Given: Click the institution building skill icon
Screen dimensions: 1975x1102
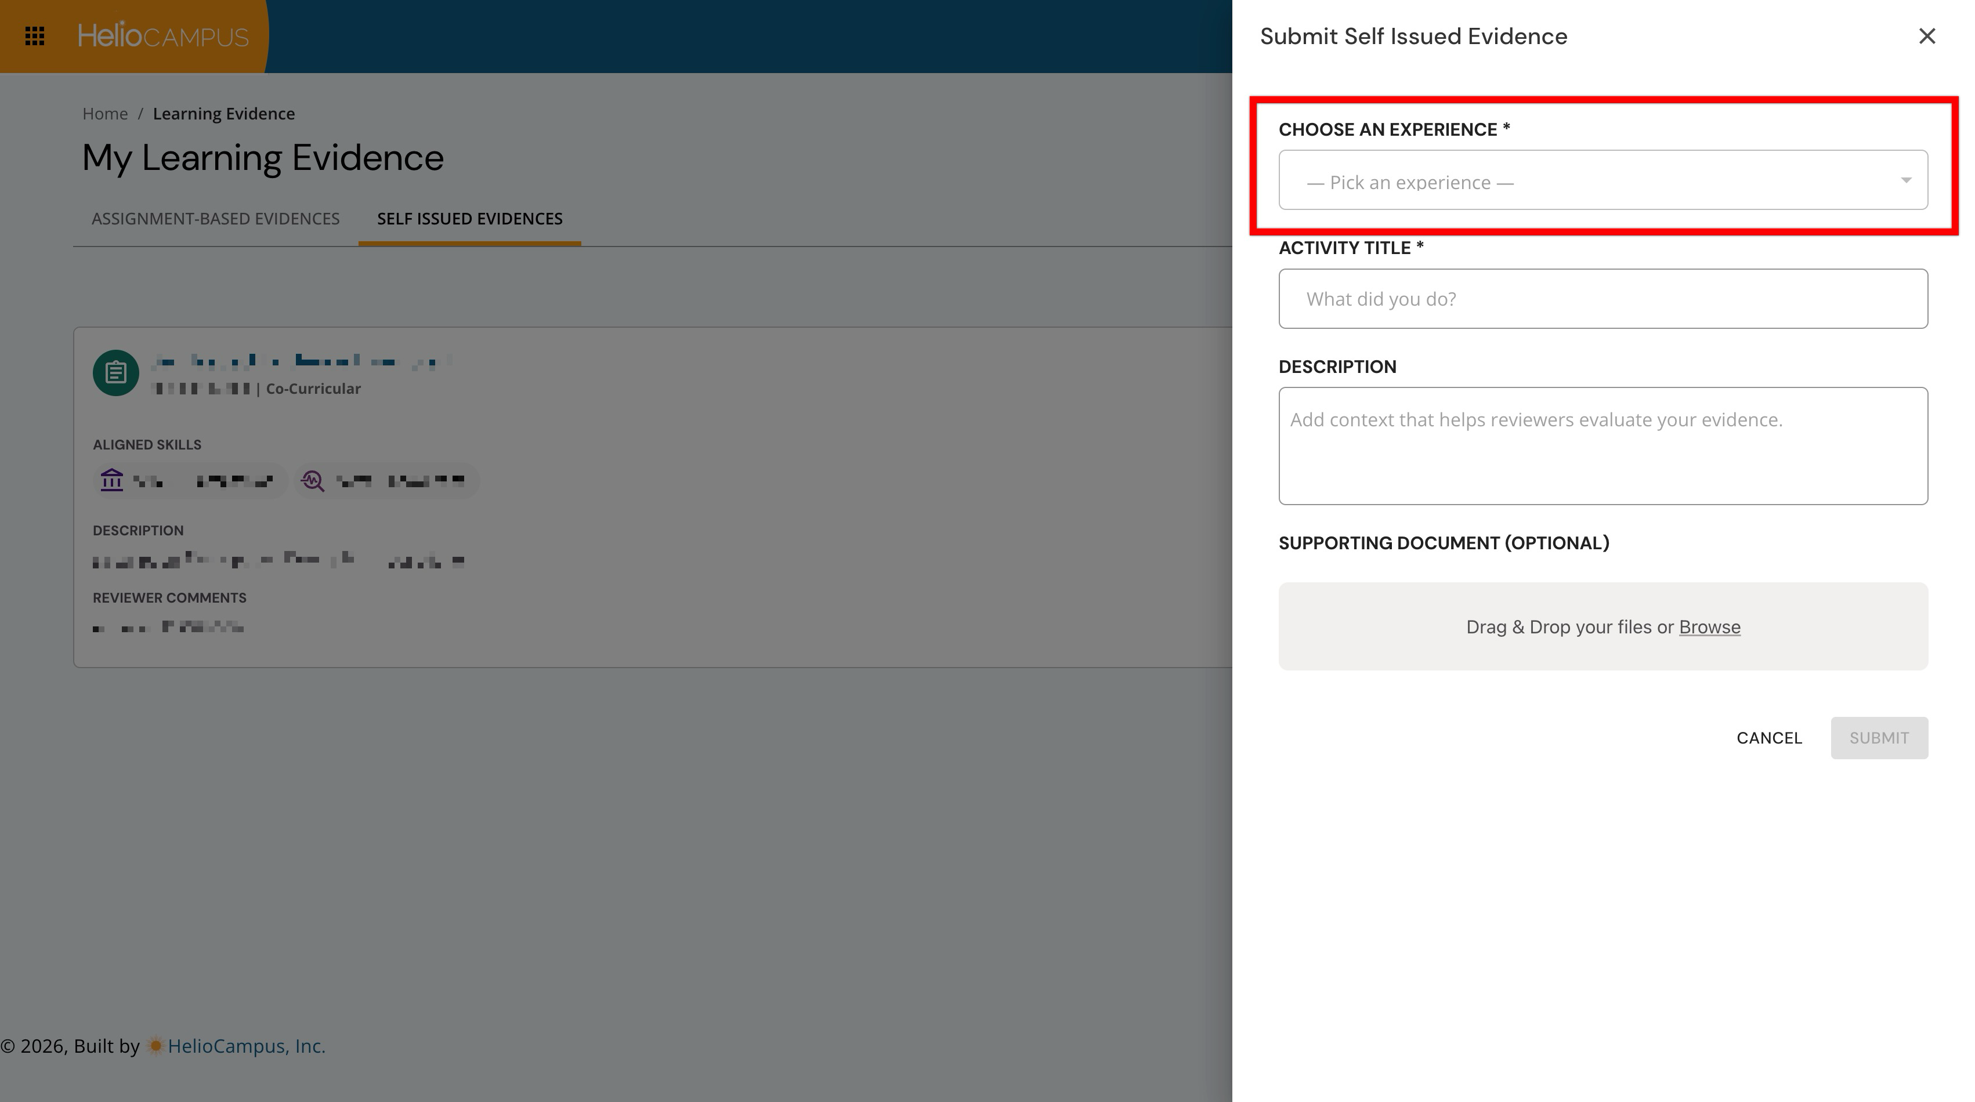Looking at the screenshot, I should pyautogui.click(x=112, y=480).
